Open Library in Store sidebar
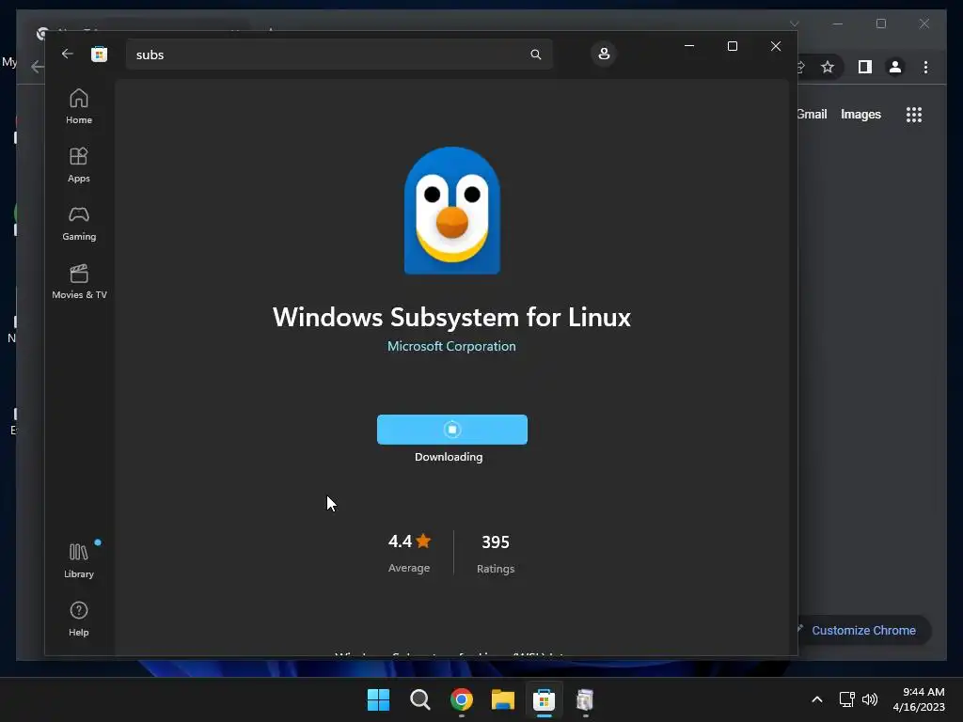Viewport: 963px width, 722px height. pyautogui.click(x=79, y=560)
